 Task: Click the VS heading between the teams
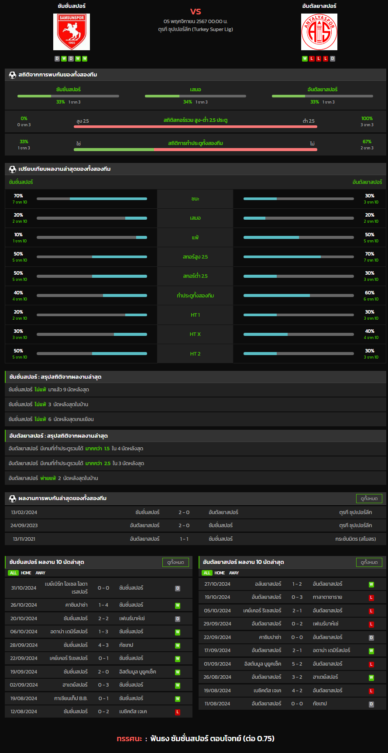[x=196, y=11]
